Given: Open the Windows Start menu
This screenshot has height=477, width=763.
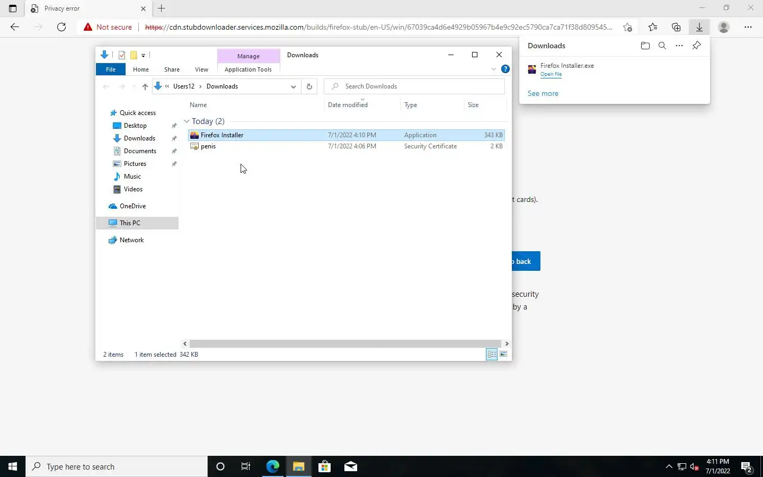Looking at the screenshot, I should [x=13, y=466].
